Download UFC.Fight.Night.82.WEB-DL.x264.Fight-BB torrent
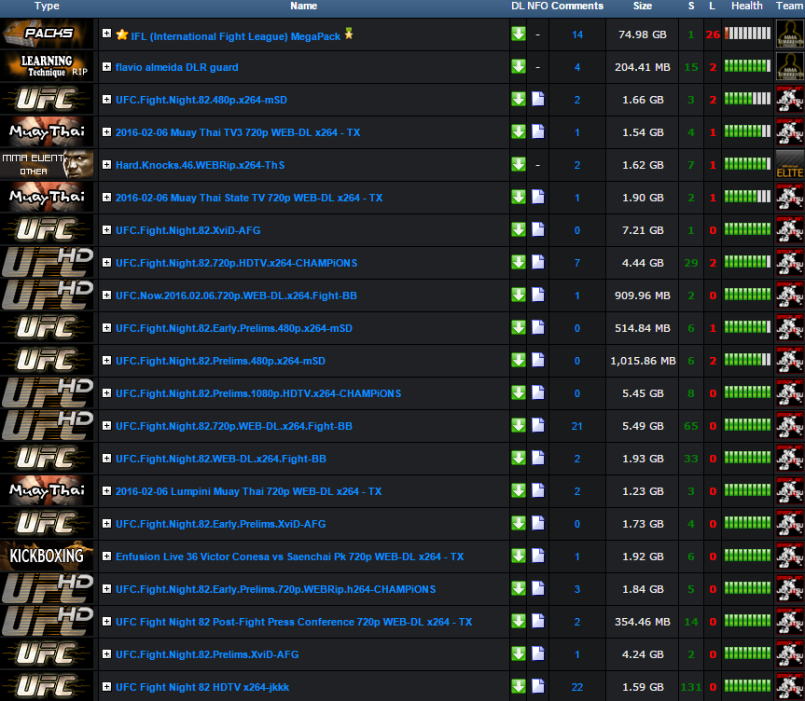Screen dimensions: 805x701 519,459
